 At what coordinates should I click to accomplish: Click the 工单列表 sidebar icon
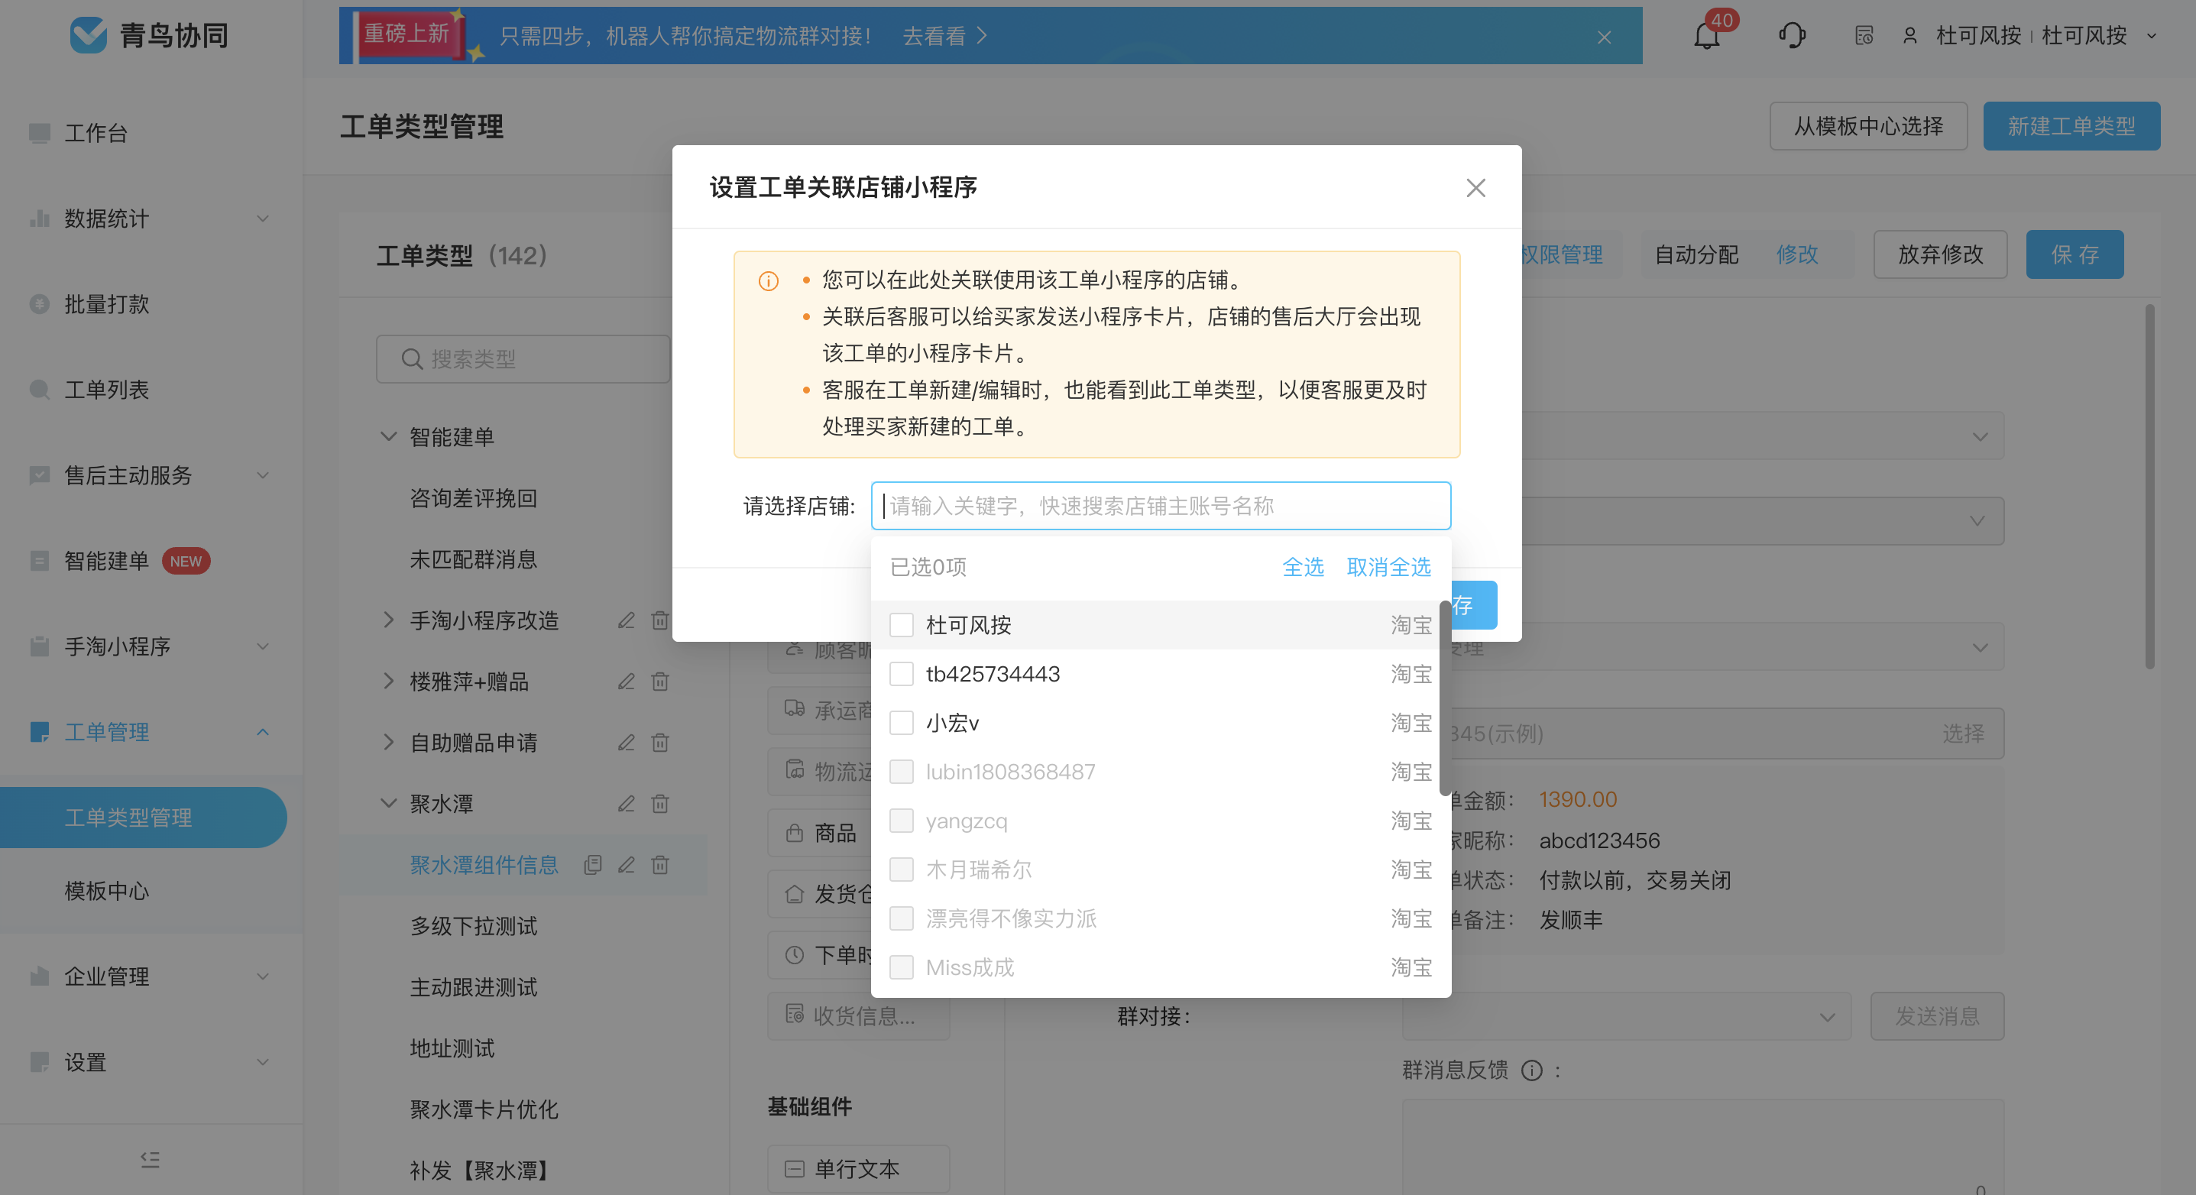click(x=39, y=390)
